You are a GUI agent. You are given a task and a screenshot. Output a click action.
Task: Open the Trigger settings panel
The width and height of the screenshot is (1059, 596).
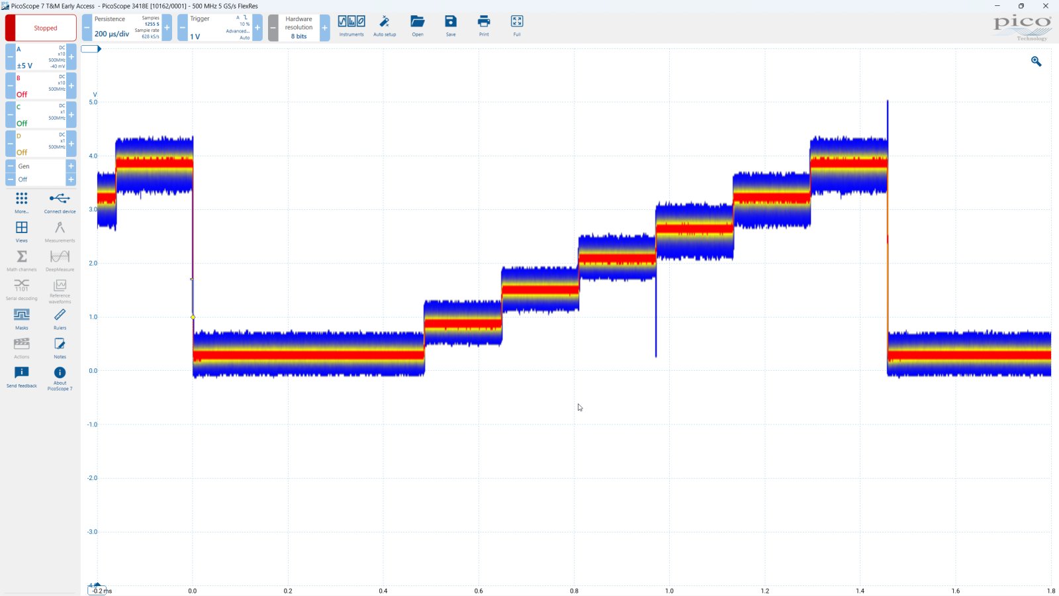coord(219,28)
